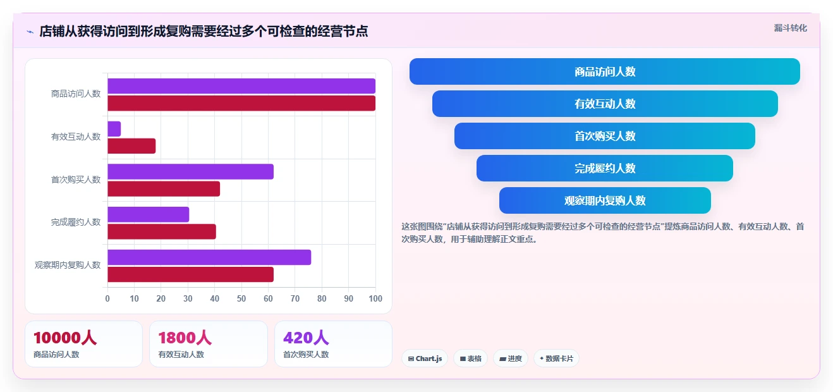Click the Chart.js tag chip
The height and width of the screenshot is (392, 833).
pos(425,358)
